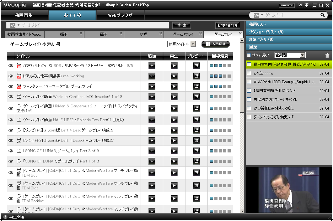The height and width of the screenshot is (221, 333).
Task: Open the 動画検索サイト Woo.. tab
Action: 24,34
